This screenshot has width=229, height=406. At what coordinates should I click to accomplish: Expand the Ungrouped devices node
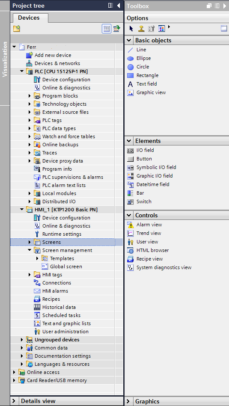point(22,340)
